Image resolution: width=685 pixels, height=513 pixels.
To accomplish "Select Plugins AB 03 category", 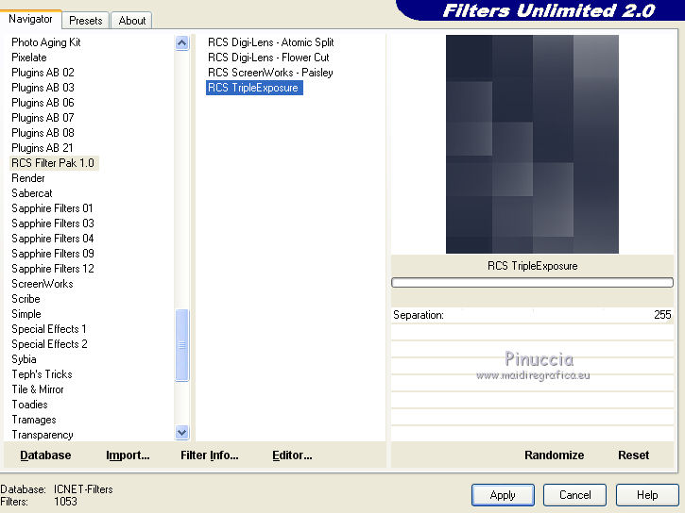I will click(43, 88).
